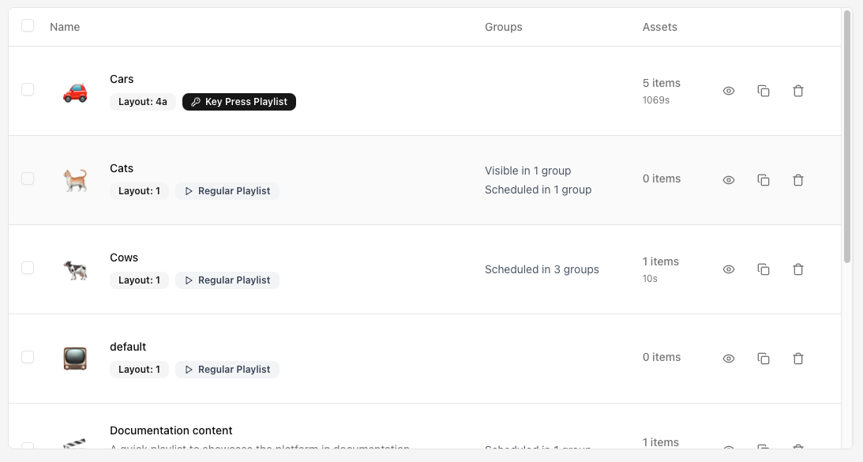Click the vertical scrollbar thumb
Viewport: 863px width, 462px height.
coord(847,136)
